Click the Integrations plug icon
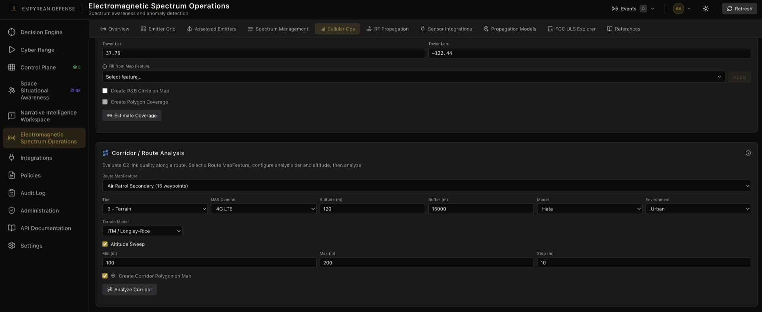 click(x=12, y=157)
